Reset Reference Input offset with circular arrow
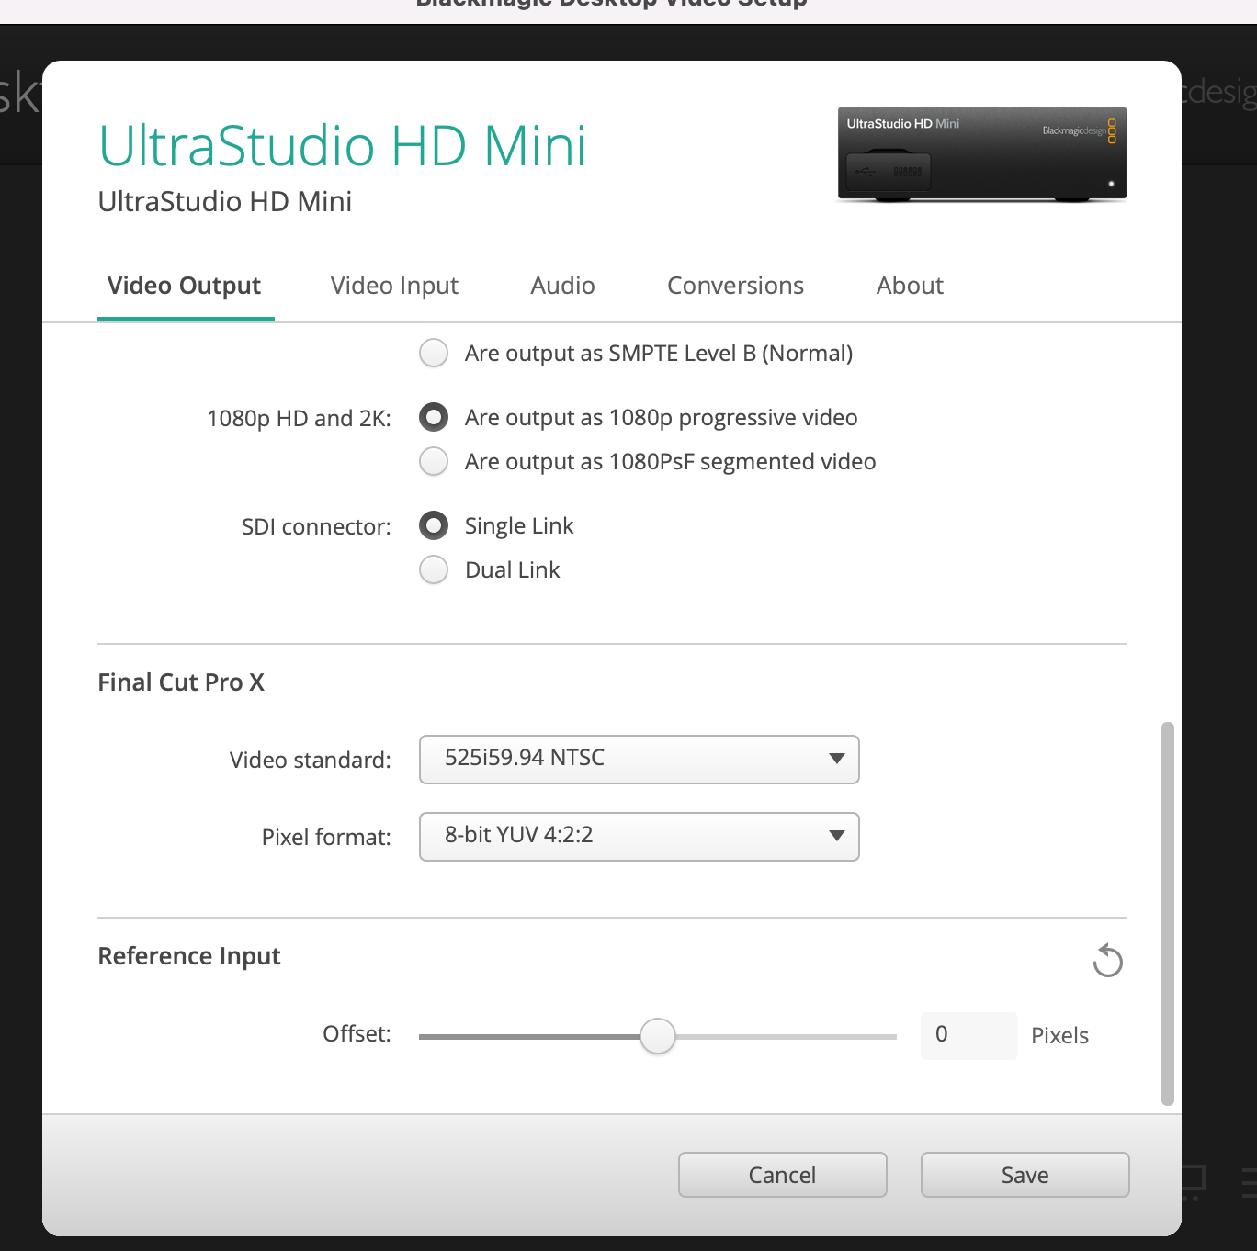Viewport: 1257px width, 1251px height. coord(1108,961)
